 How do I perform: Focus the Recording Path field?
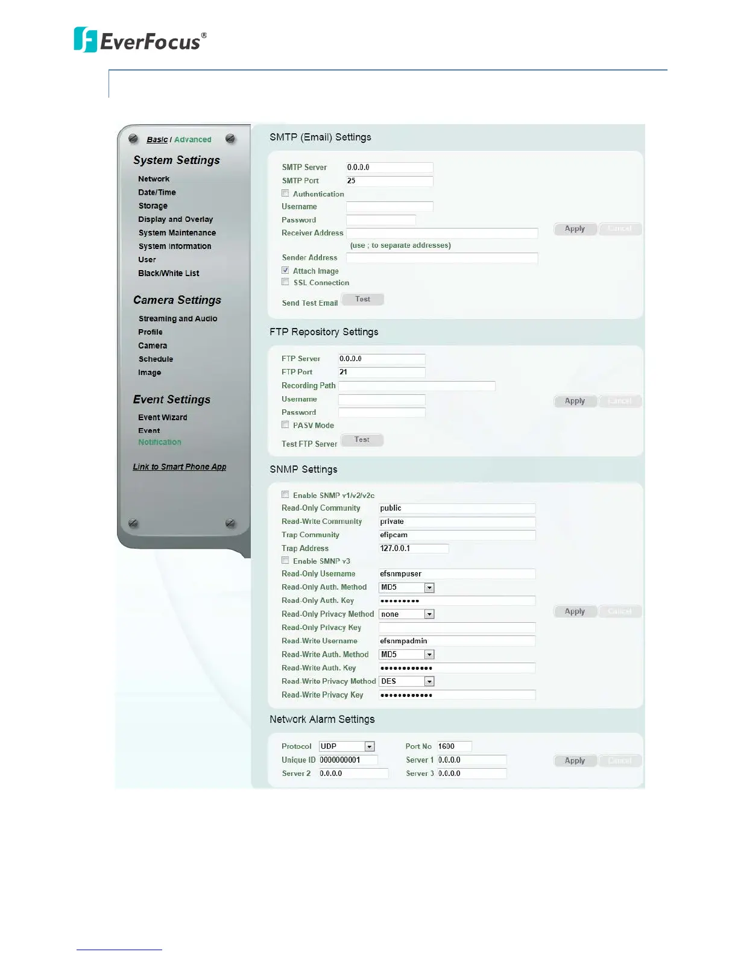click(417, 386)
